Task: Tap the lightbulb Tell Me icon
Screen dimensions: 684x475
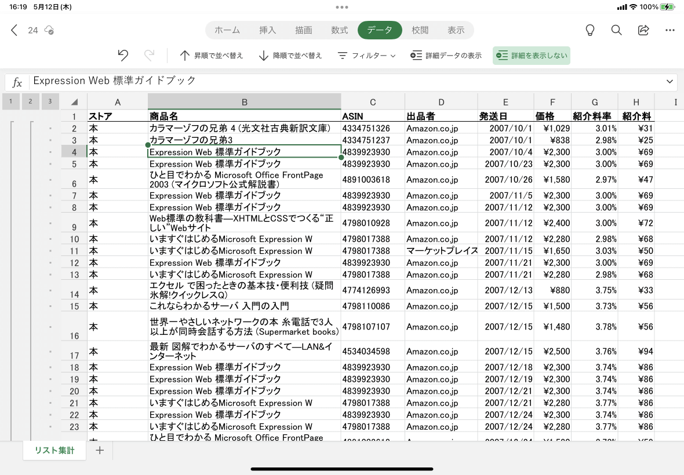Action: tap(590, 30)
